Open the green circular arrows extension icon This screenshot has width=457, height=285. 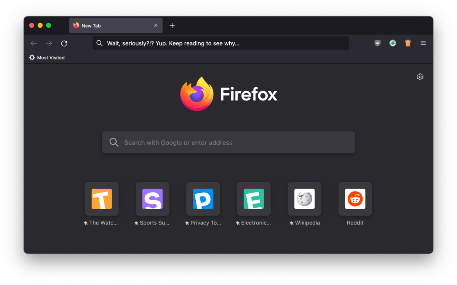coord(393,43)
